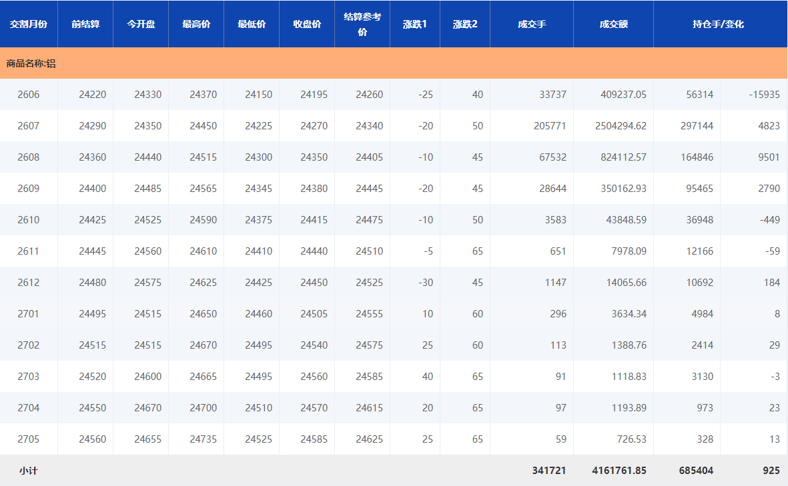This screenshot has width=788, height=486.
Task: Select delivery month 2703 cell
Action: tap(28, 377)
